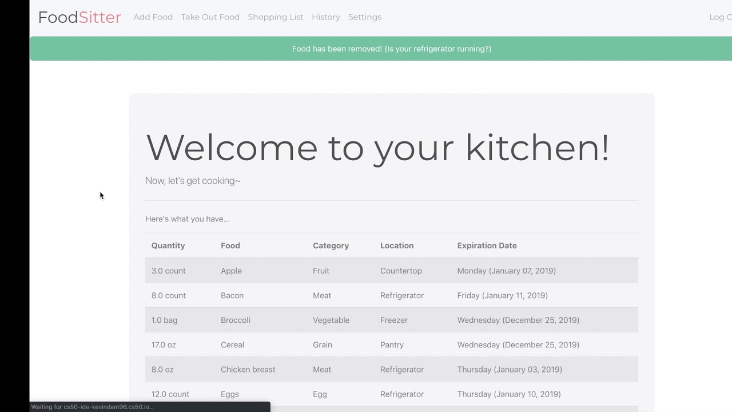The width and height of the screenshot is (732, 412).
Task: Select the Vegetable category cell
Action: pos(331,320)
